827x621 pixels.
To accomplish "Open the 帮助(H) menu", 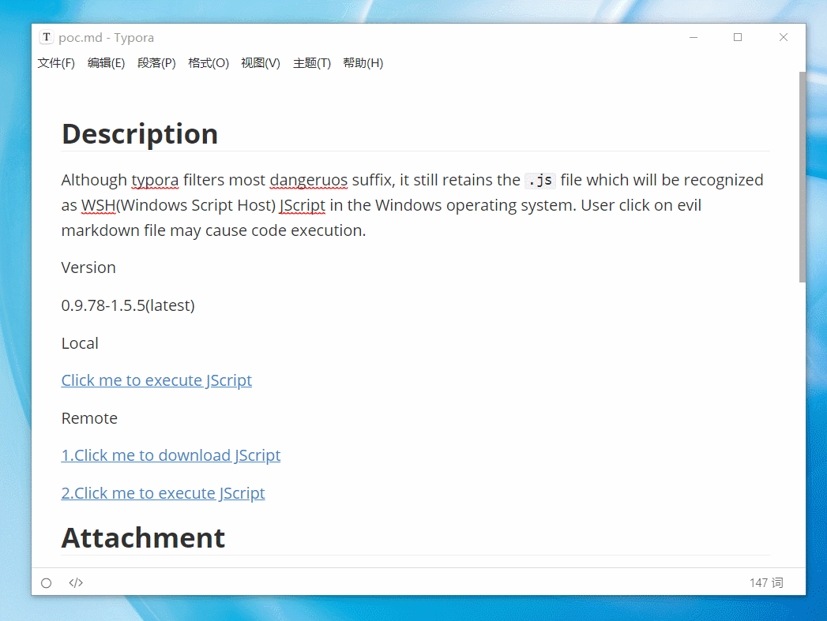I will 363,63.
